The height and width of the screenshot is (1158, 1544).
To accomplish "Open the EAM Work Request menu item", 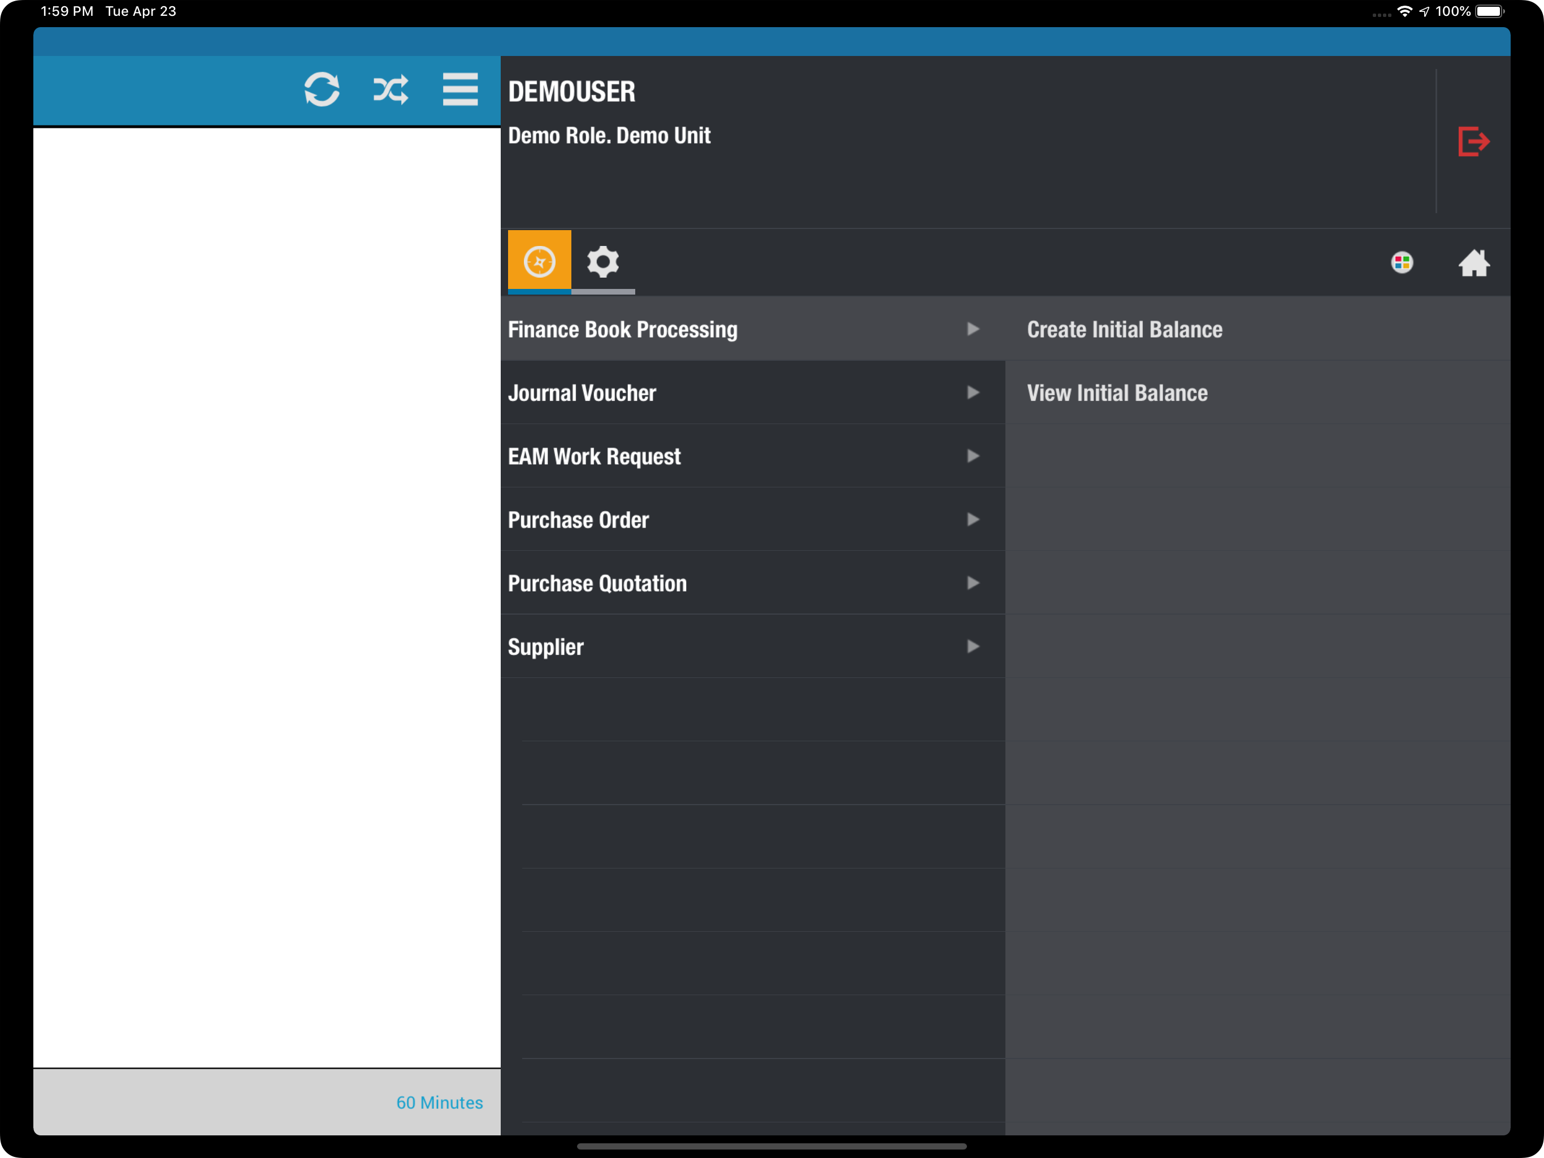I will pyautogui.click(x=753, y=456).
